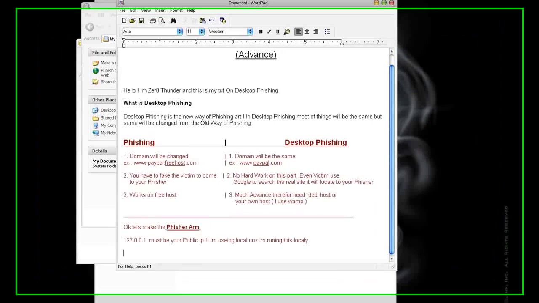Click 'www.paypal.freehost.com' example text
Image resolution: width=539 pixels, height=303 pixels.
tap(165, 163)
